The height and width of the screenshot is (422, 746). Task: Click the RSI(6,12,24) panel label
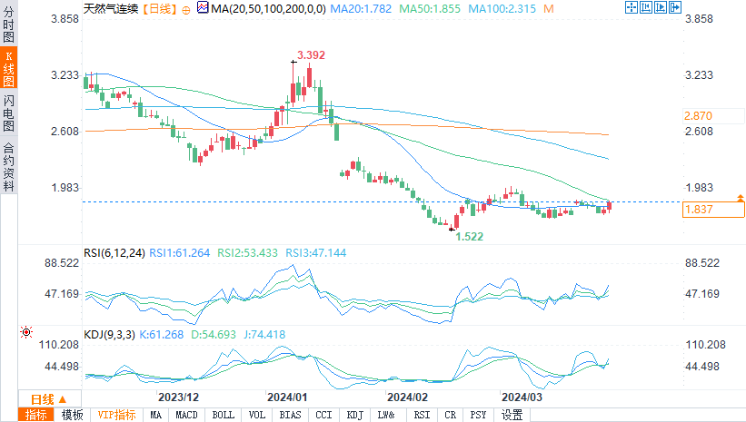(x=114, y=253)
